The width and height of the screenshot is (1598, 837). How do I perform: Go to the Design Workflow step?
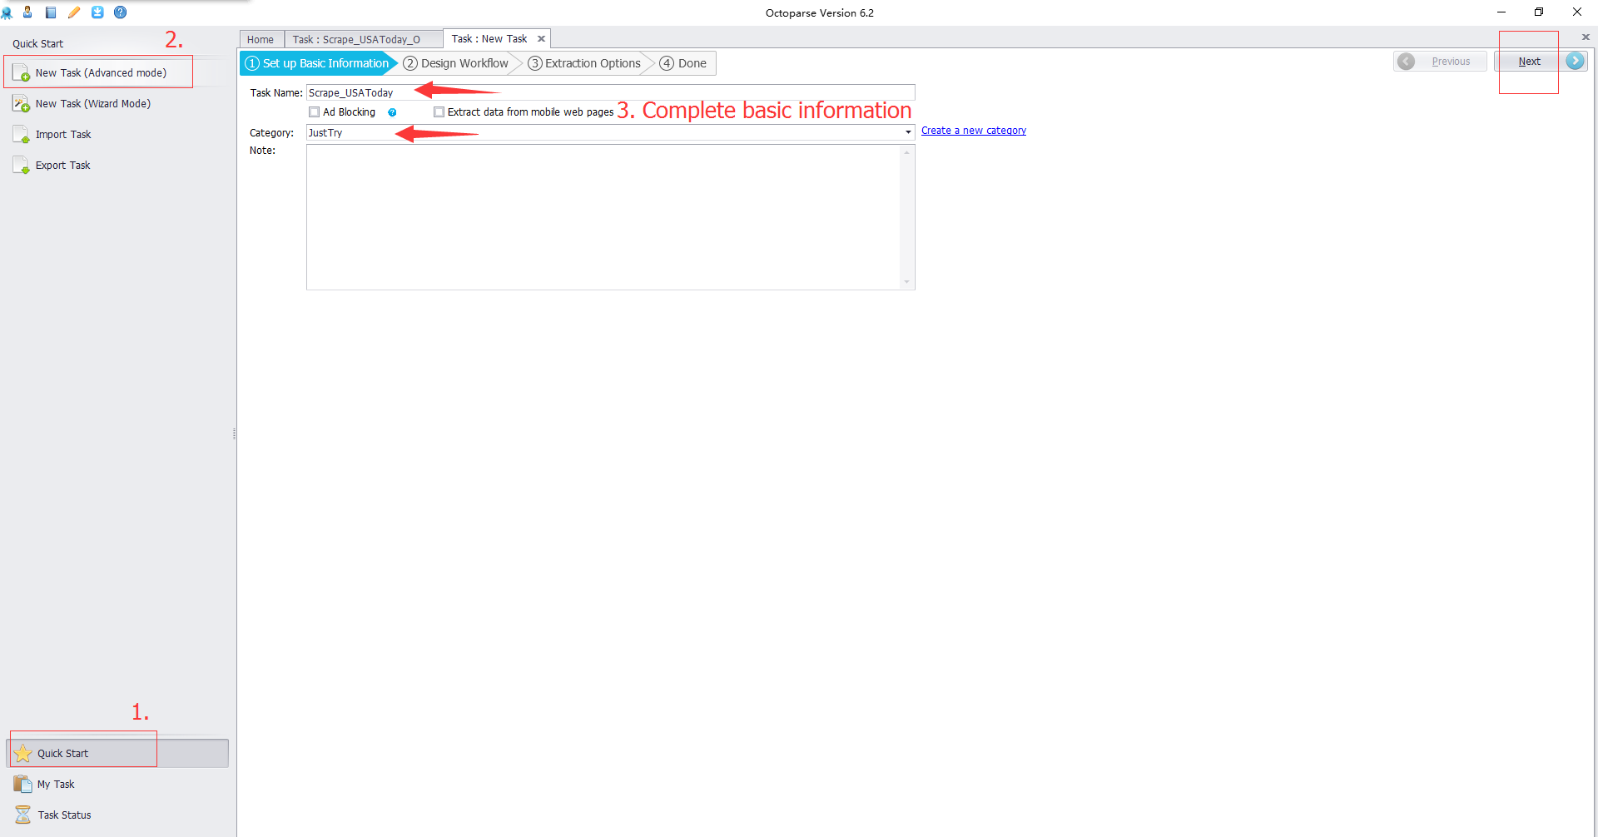456,63
